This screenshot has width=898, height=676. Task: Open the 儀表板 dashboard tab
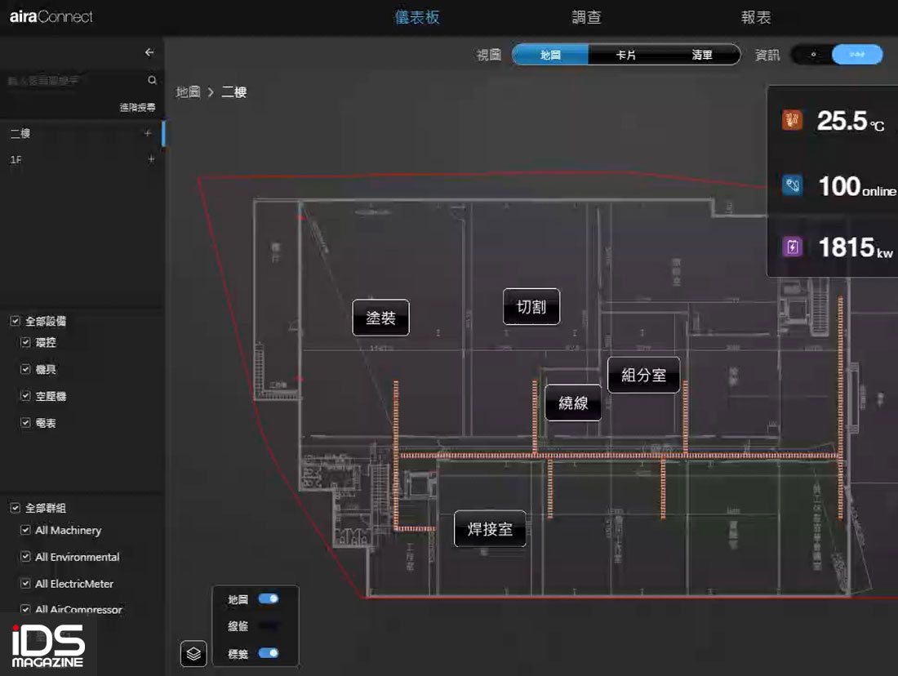(x=417, y=17)
